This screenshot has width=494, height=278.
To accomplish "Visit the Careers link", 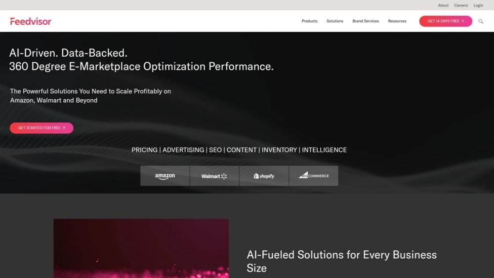I will point(461,5).
